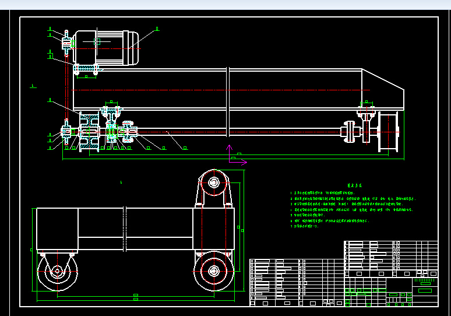Click the green technical notes text block

[x=353, y=206]
